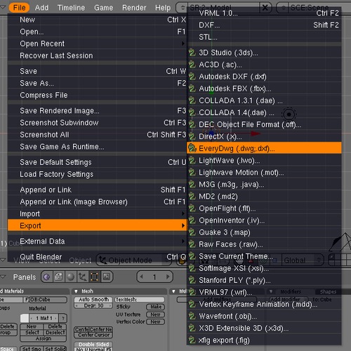Click the Center Cursor button

[x=93, y=335]
